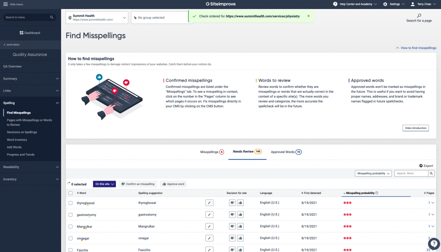Image resolution: width=441 pixels, height=252 pixels.
Task: Dismiss the green check ordered notification
Action: pos(308,16)
